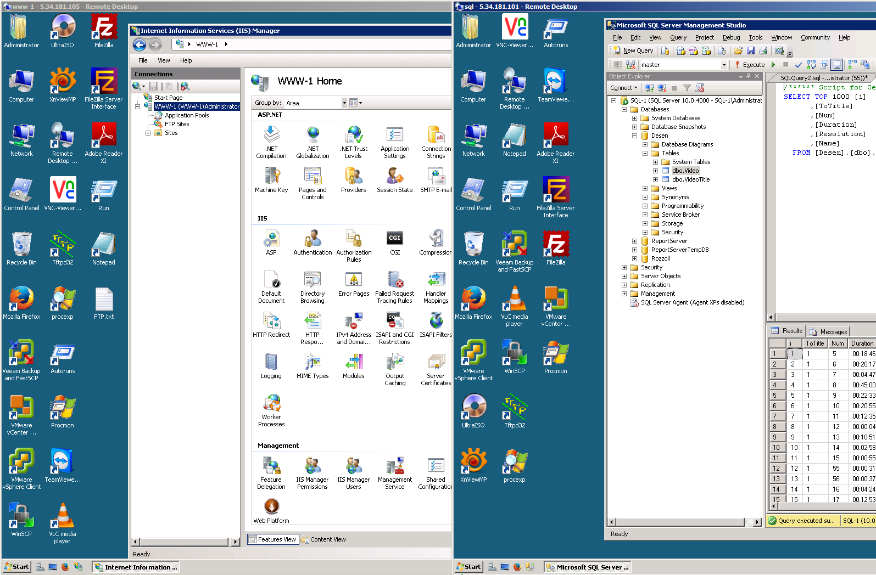Open the Group by Area dropdown
This screenshot has height=575, width=876.
pyautogui.click(x=344, y=103)
